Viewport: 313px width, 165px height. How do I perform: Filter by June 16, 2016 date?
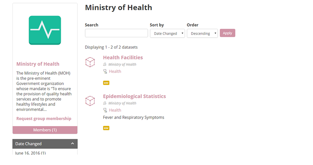coord(30,153)
